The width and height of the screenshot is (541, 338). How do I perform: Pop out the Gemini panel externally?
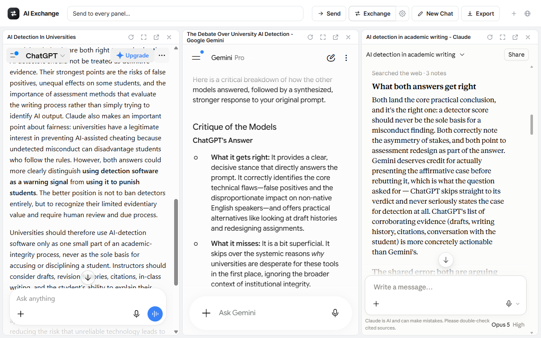coord(336,37)
